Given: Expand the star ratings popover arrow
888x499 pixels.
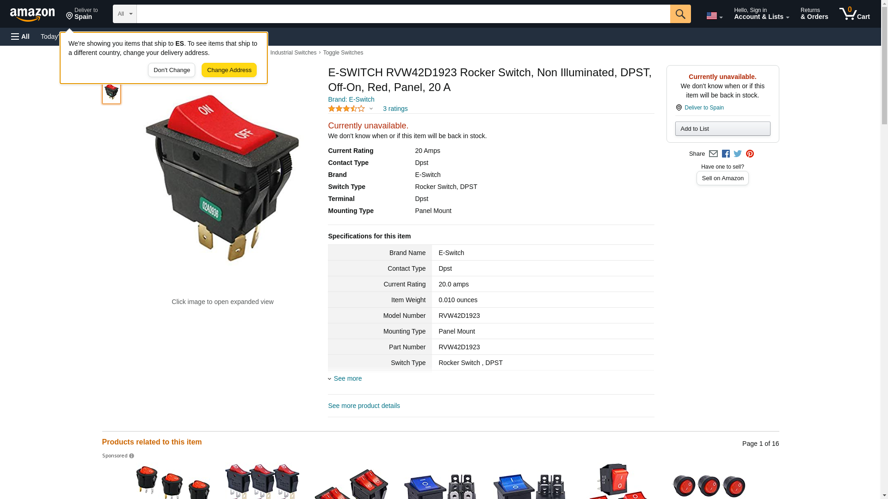Looking at the screenshot, I should click(x=371, y=109).
